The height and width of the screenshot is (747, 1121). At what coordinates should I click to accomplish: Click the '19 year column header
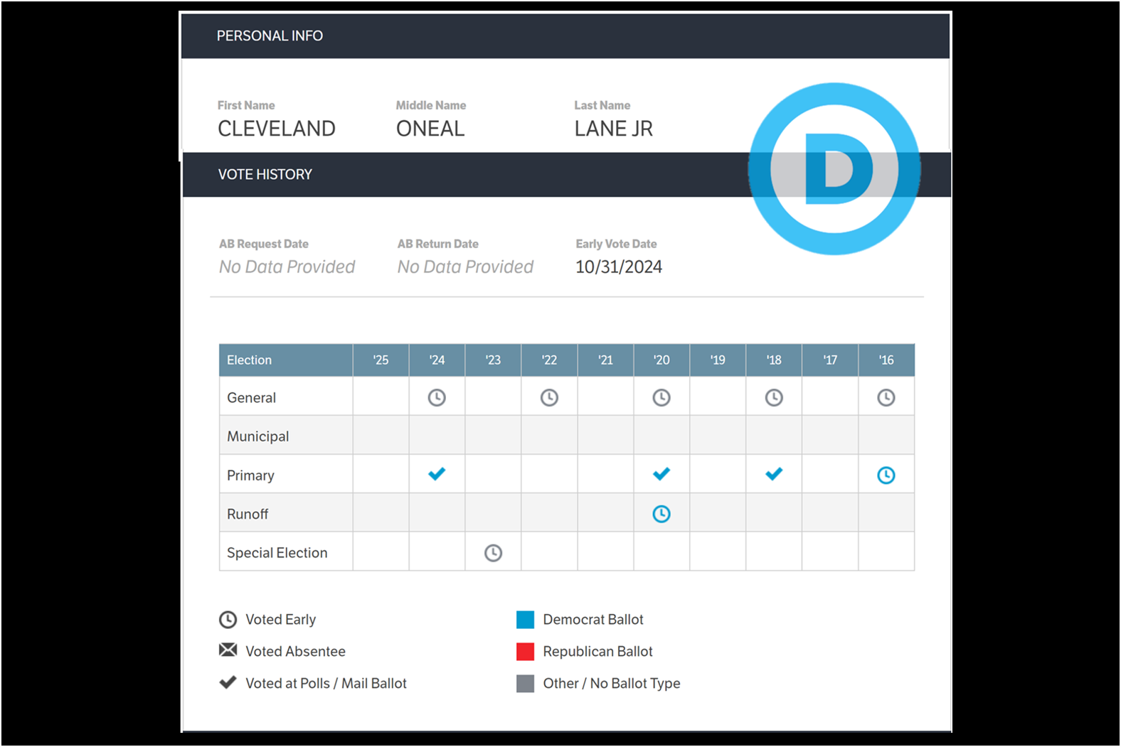click(x=718, y=360)
